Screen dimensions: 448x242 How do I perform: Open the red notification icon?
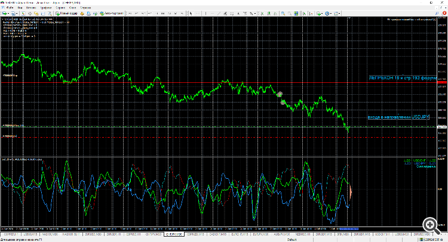coord(444,13)
